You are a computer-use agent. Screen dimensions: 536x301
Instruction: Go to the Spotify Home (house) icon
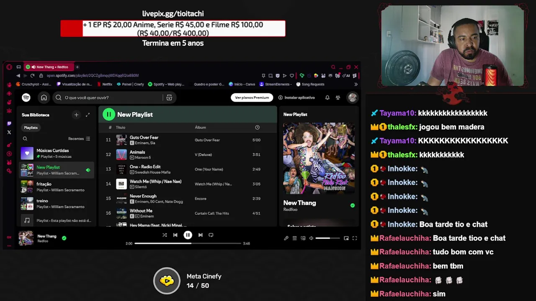[x=44, y=97]
